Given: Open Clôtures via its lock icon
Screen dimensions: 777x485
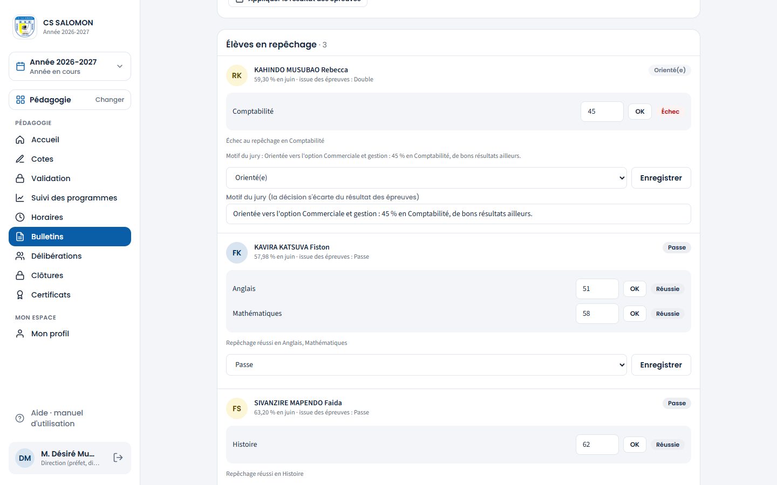Looking at the screenshot, I should coord(20,275).
